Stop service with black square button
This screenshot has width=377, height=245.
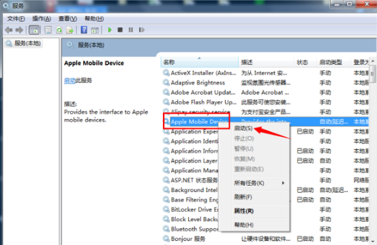pos(120,30)
